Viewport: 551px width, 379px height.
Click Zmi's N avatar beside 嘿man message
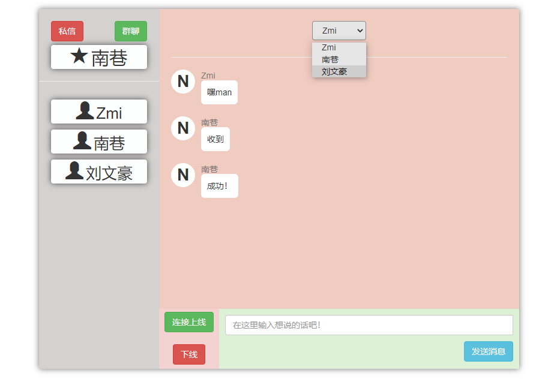[x=183, y=82]
